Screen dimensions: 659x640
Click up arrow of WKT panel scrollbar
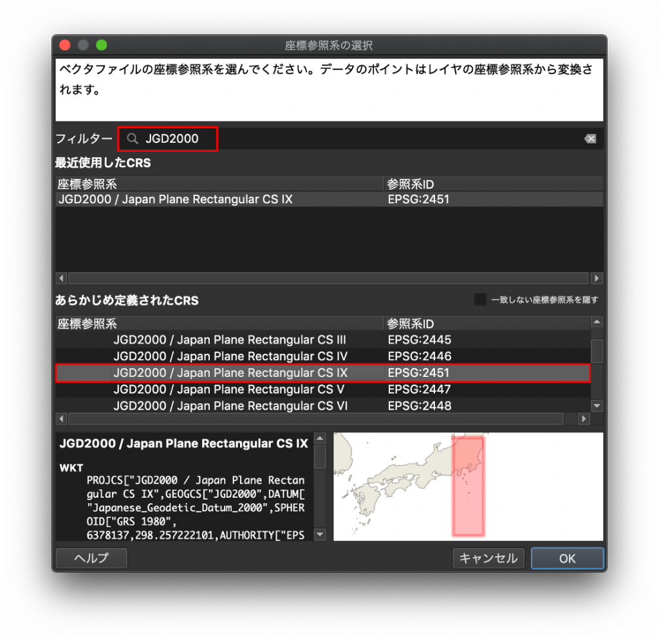coord(320,439)
